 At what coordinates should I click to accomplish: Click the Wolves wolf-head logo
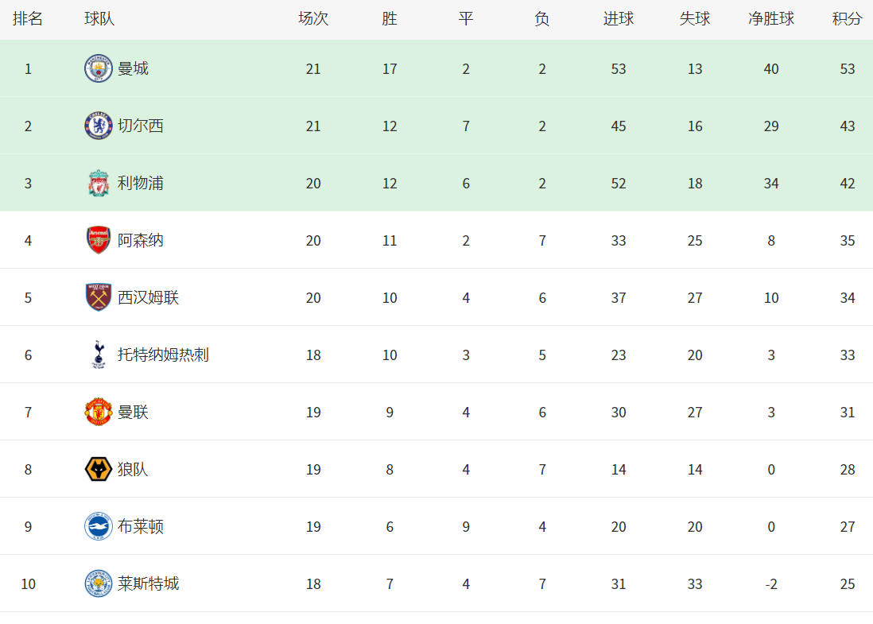[x=99, y=469]
